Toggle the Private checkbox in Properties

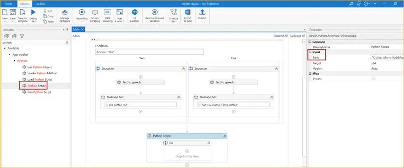[x=373, y=79]
